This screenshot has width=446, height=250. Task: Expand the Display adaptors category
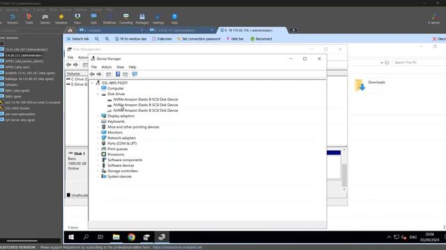click(98, 116)
